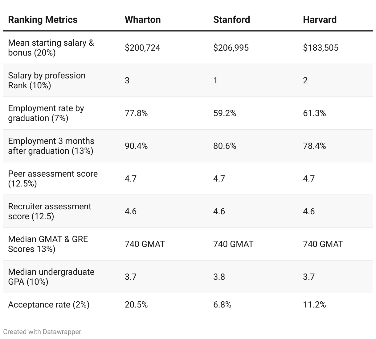The height and width of the screenshot is (339, 376).
Task: Select the "Recruiter assessment score" row label
Action: click(50, 211)
